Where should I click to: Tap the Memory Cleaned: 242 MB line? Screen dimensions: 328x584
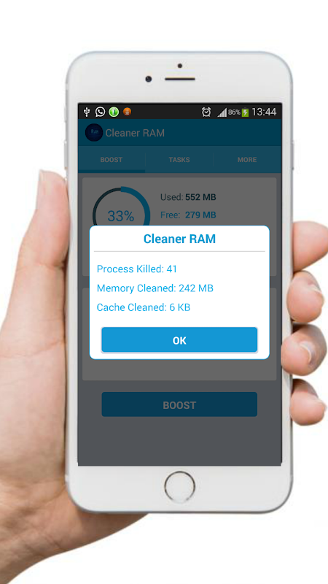(x=155, y=288)
